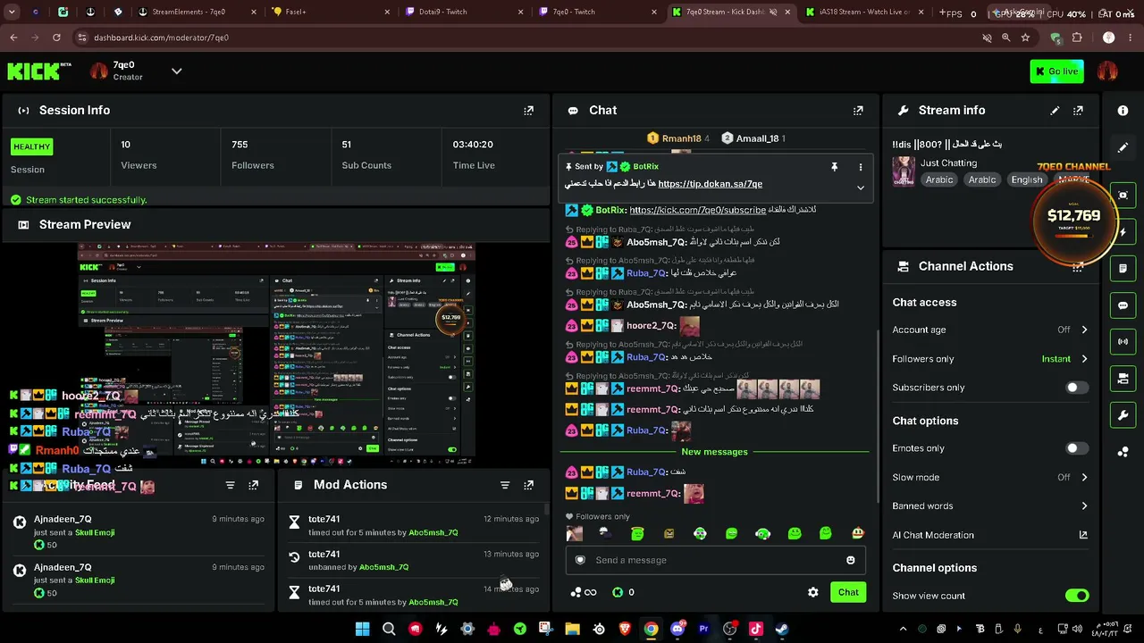Screen dimensions: 1144x643
Task: Expand the 7qe0 Creator dropdown
Action: point(176,71)
